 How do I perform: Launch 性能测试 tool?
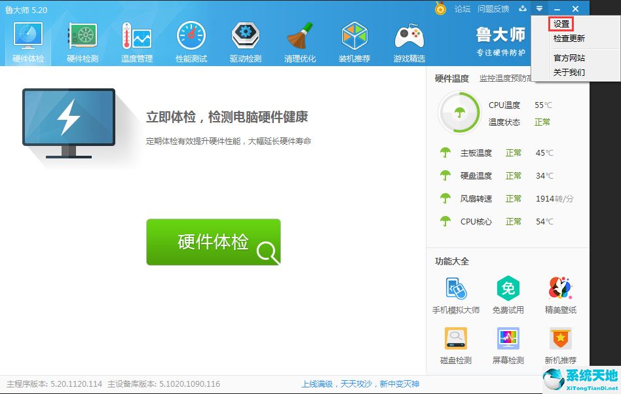pos(191,39)
